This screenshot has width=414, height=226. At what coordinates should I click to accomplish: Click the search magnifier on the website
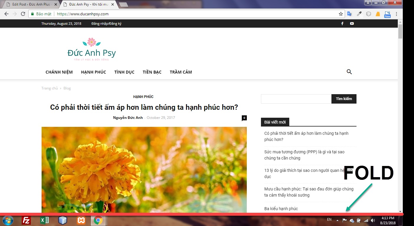pyautogui.click(x=349, y=72)
